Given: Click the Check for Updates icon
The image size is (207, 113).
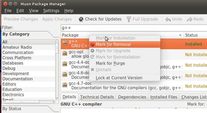Looking at the screenshot, I should pyautogui.click(x=81, y=19).
